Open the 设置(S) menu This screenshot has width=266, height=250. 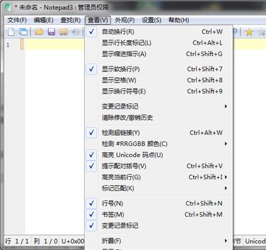tap(151, 20)
